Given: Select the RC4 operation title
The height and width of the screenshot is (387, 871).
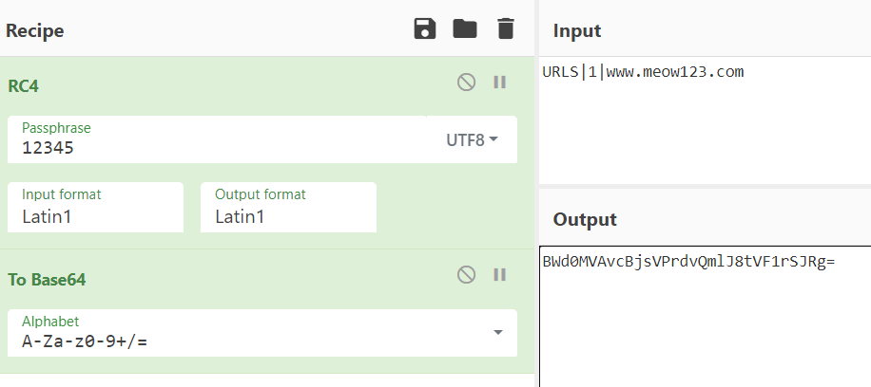Looking at the screenshot, I should 24,86.
